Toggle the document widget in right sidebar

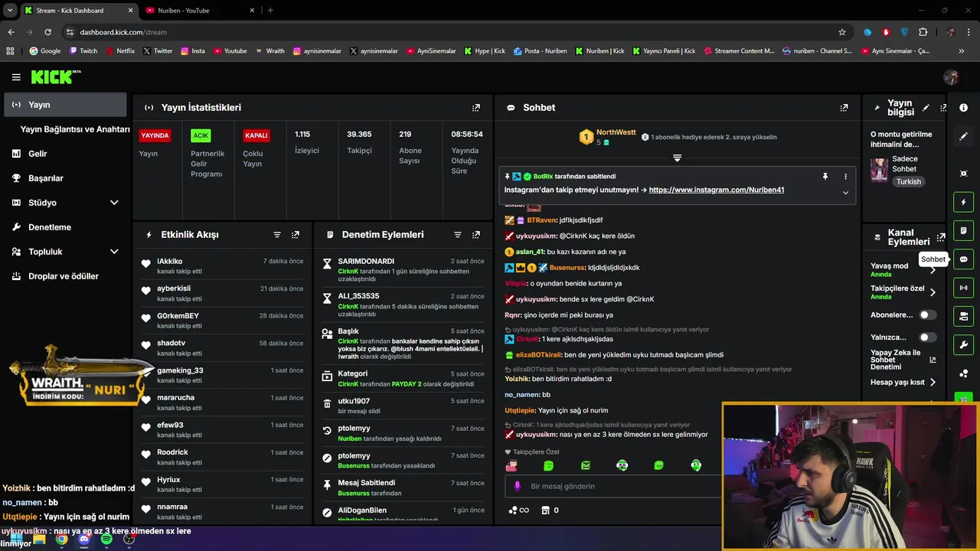(x=964, y=230)
